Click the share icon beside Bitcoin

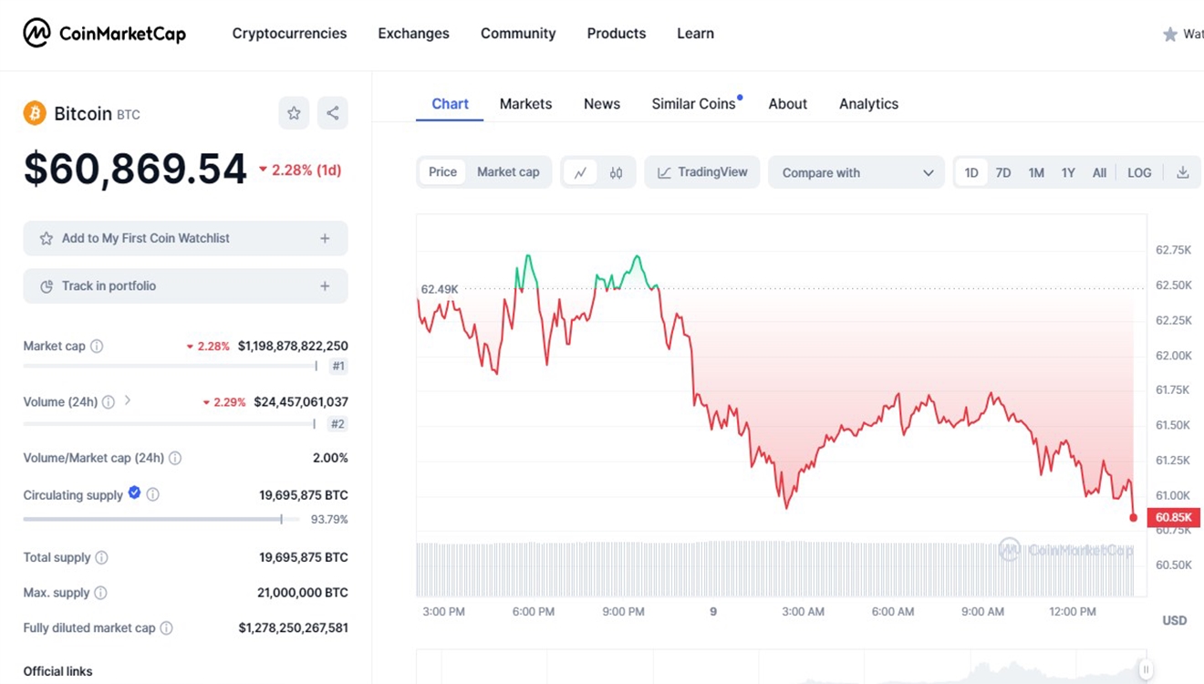[x=333, y=113]
